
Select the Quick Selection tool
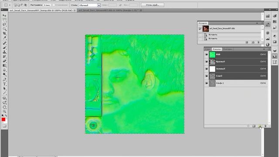pyautogui.click(x=4, y=29)
